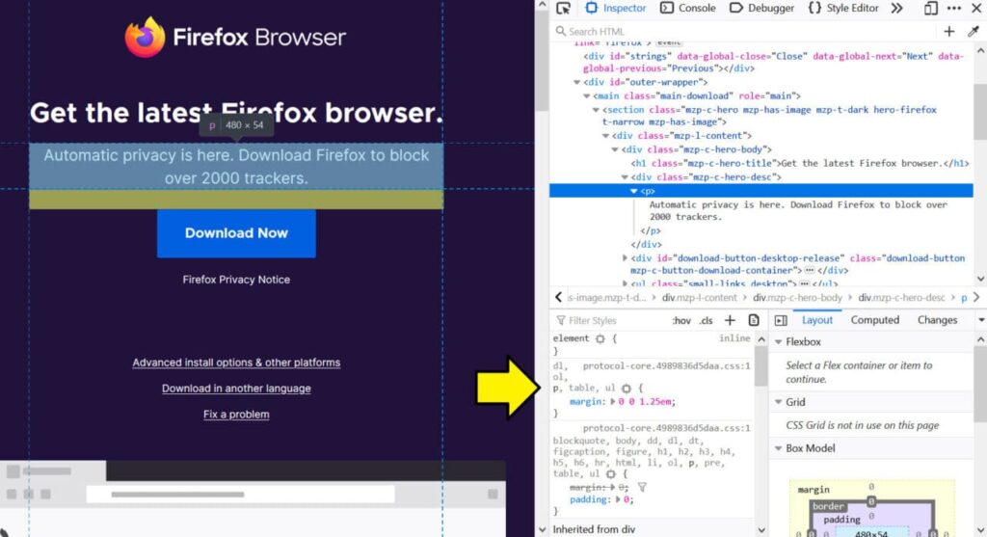Viewport: 987px width, 537px height.
Task: Click the eyedropper color picker icon
Action: pos(974,32)
